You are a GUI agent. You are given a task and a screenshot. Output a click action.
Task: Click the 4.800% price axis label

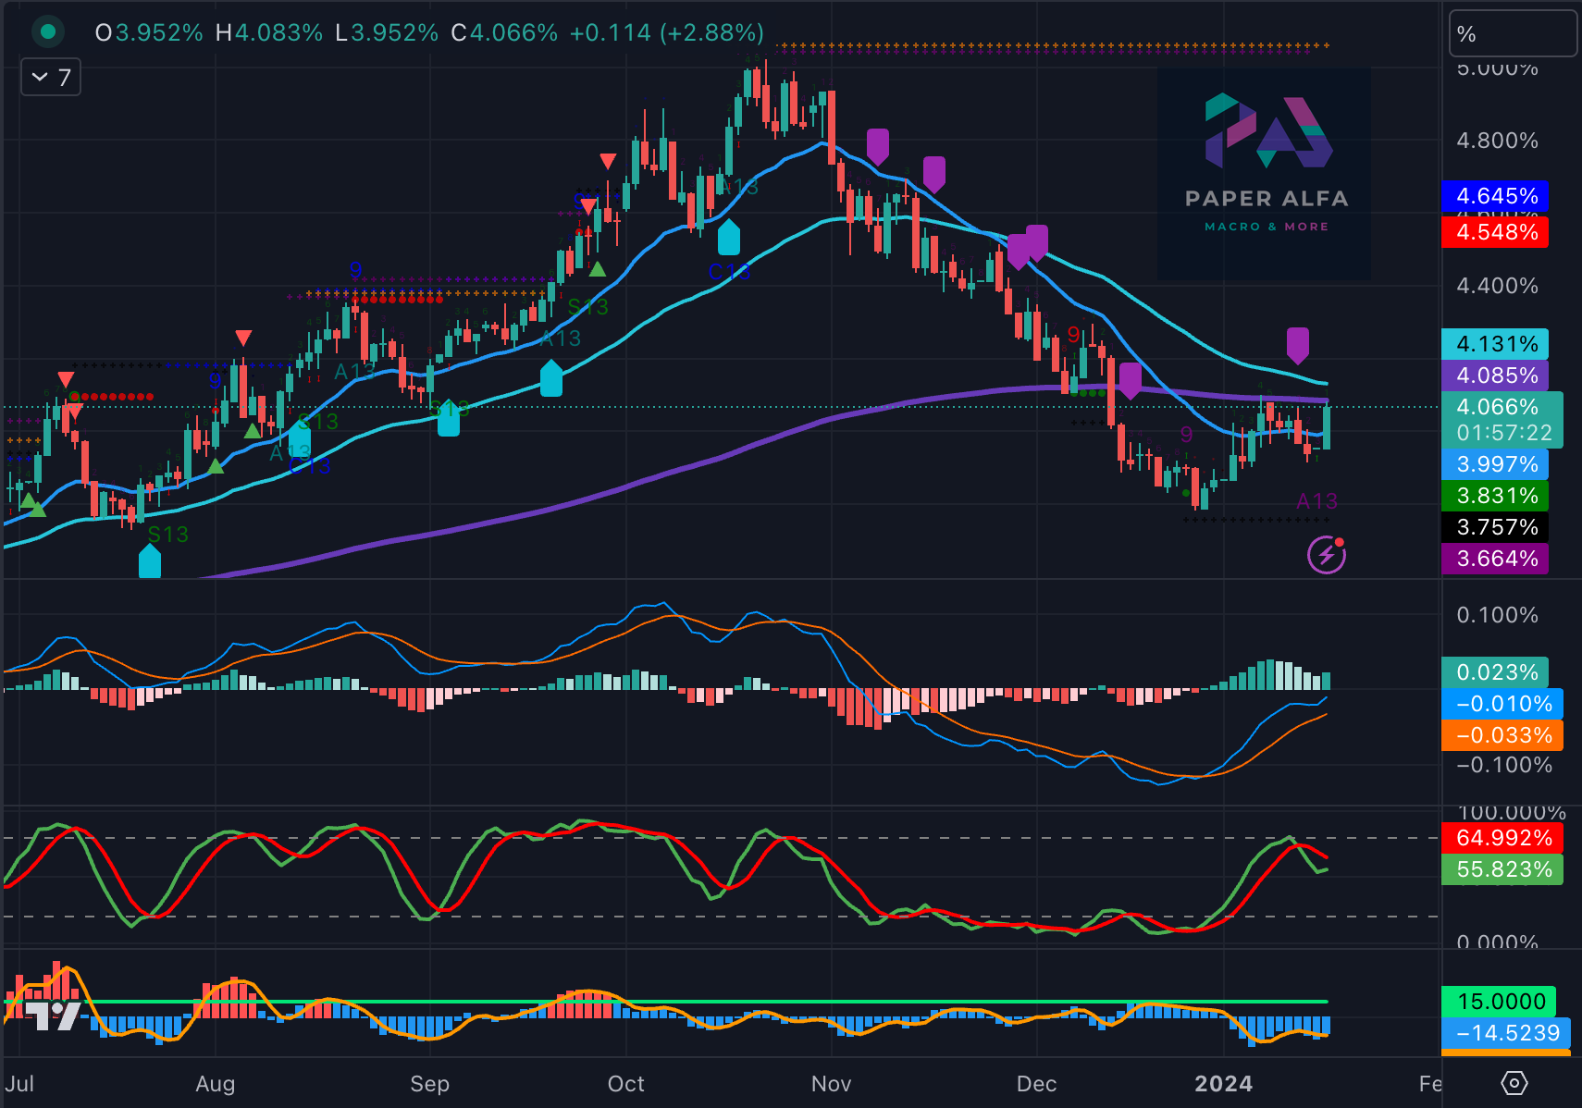tap(1497, 141)
